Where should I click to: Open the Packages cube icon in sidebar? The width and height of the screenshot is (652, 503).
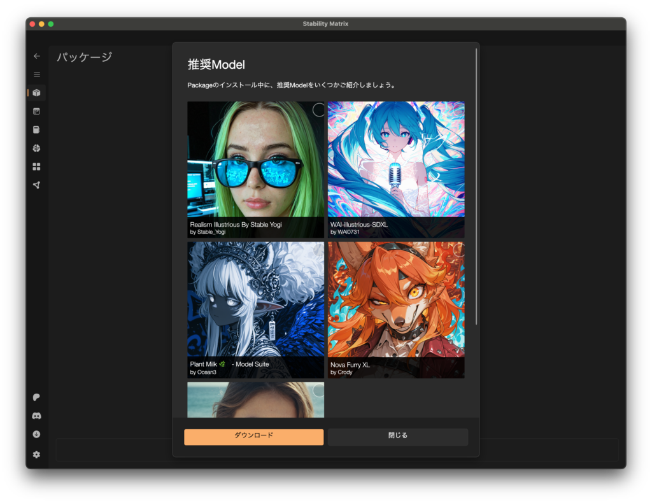coord(36,93)
